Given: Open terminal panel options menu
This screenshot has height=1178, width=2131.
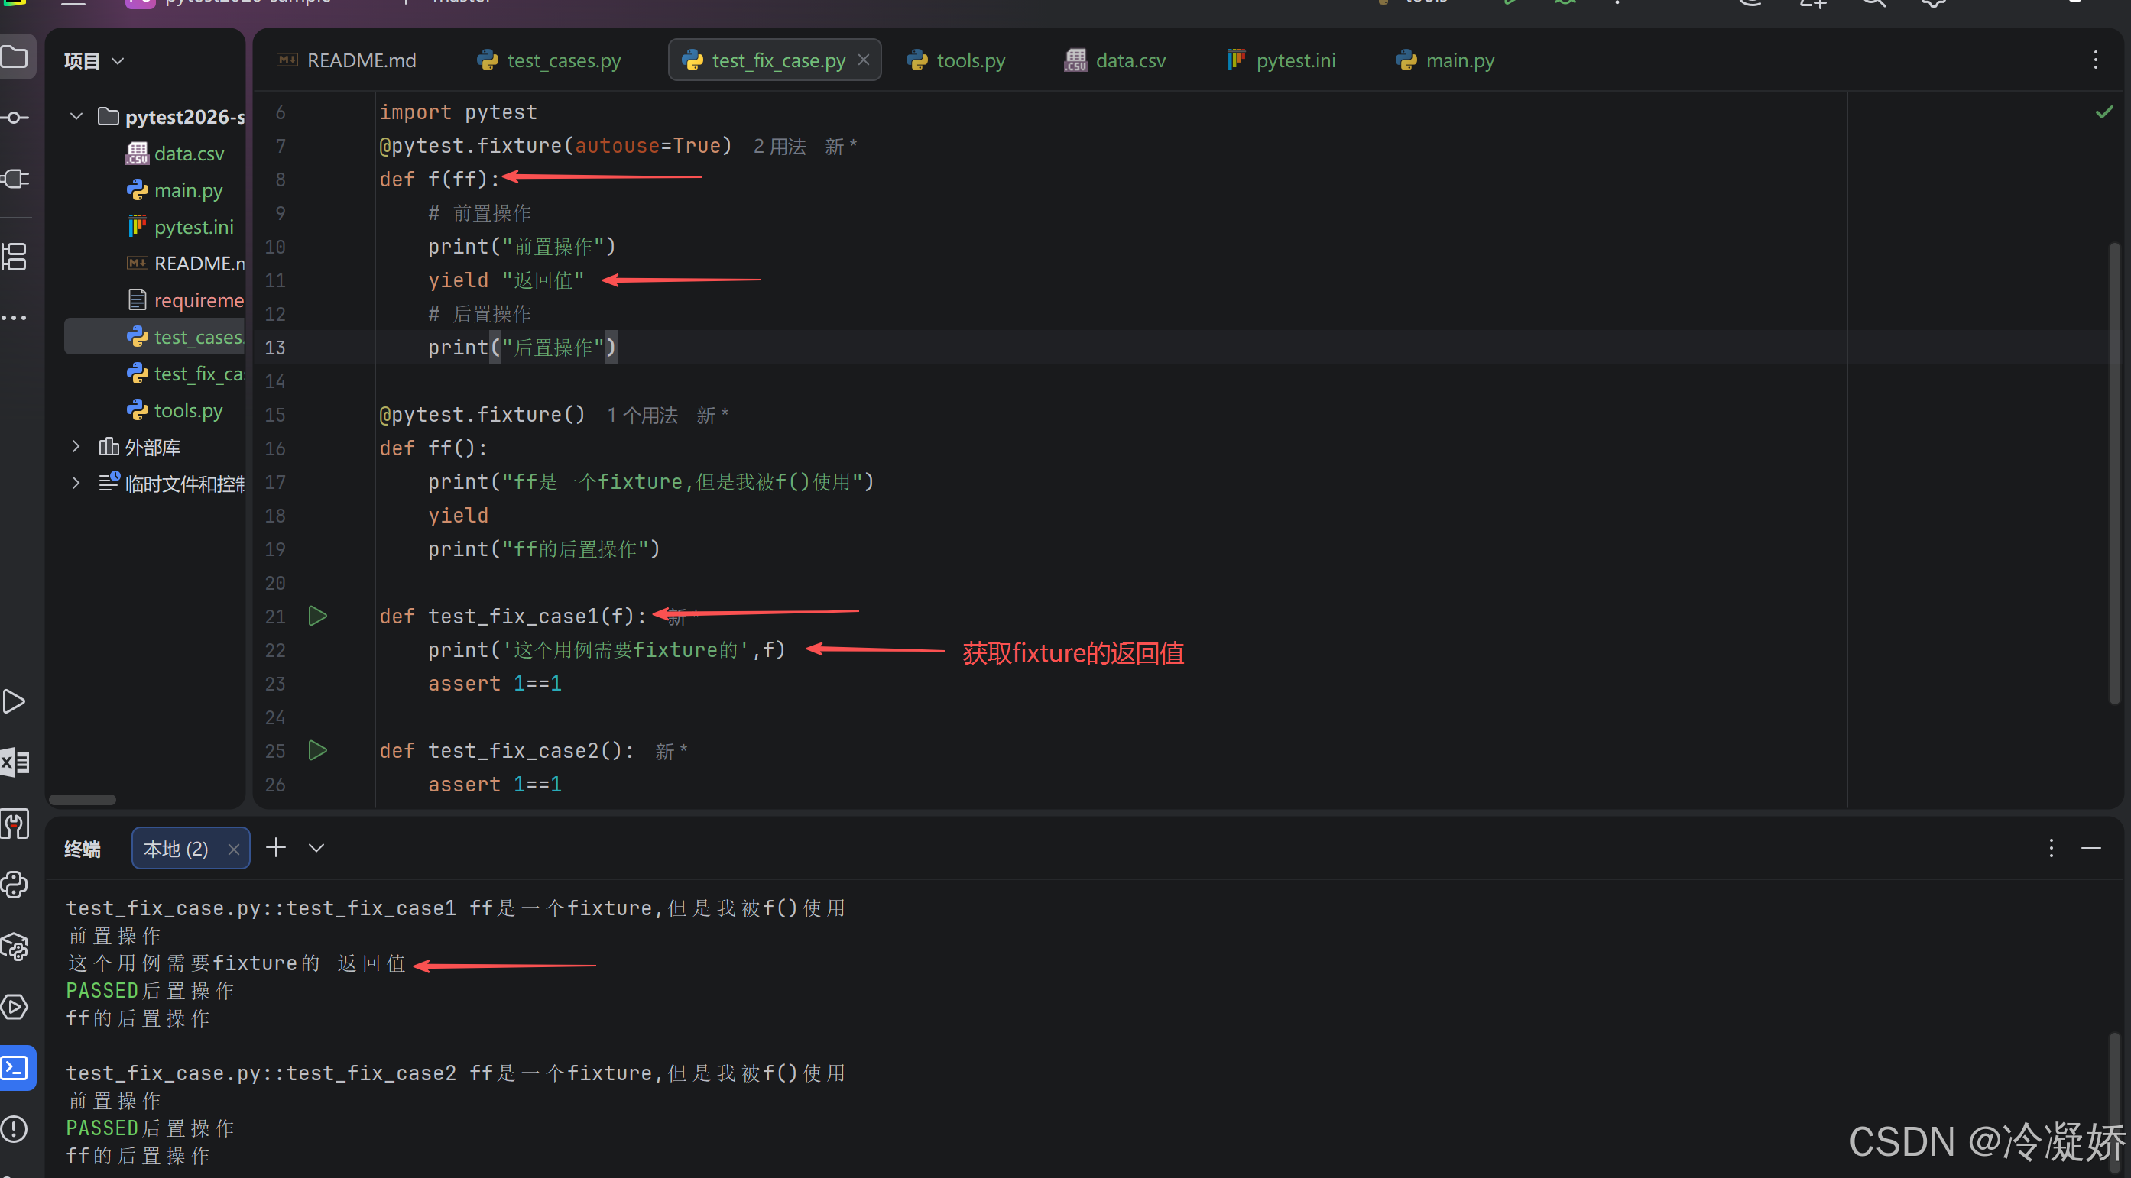Looking at the screenshot, I should click(x=2051, y=848).
